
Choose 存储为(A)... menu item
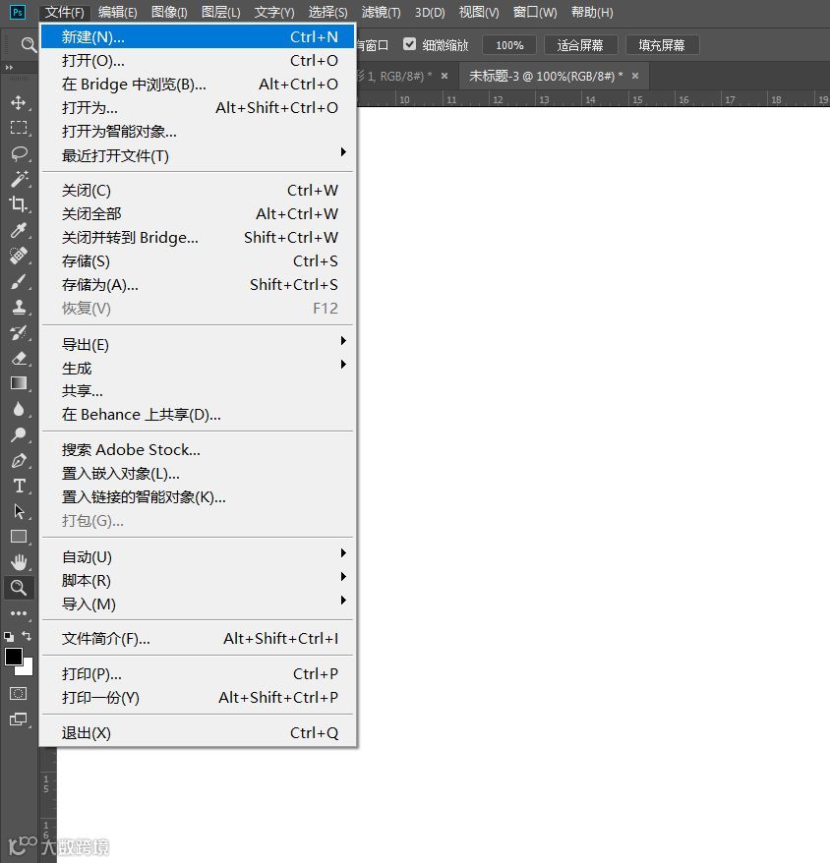point(199,284)
